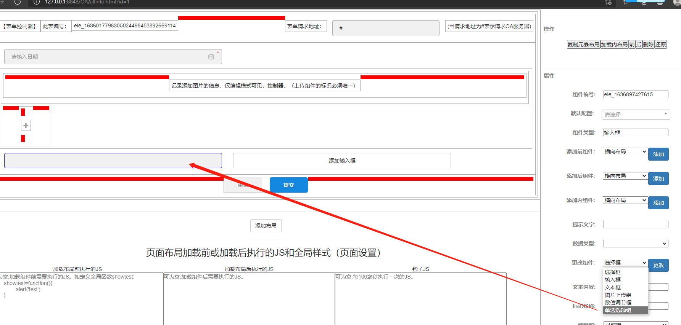Click the 更改 button

tap(658, 265)
